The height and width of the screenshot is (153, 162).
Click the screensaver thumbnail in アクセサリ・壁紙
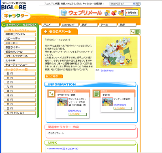(62, 101)
